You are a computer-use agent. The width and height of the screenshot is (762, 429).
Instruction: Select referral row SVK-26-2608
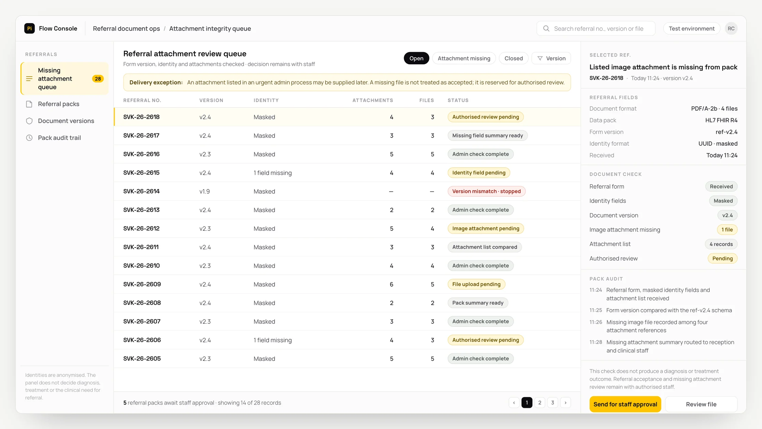[x=347, y=303]
